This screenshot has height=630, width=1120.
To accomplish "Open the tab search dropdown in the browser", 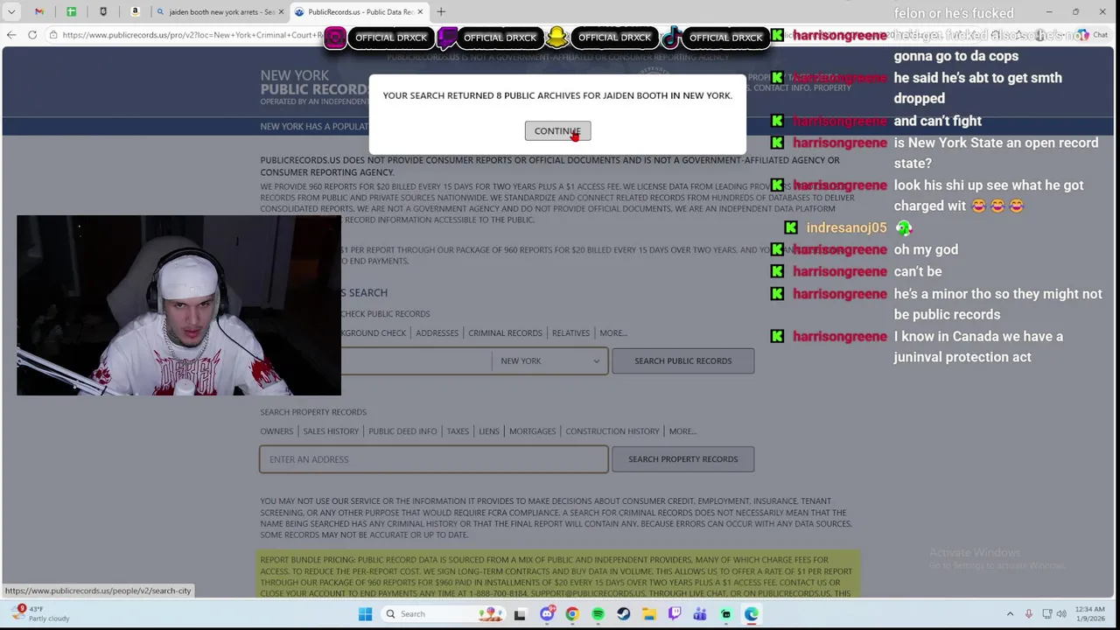I will coord(11,11).
